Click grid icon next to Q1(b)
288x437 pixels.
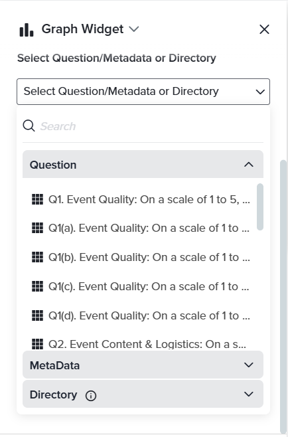[37, 257]
